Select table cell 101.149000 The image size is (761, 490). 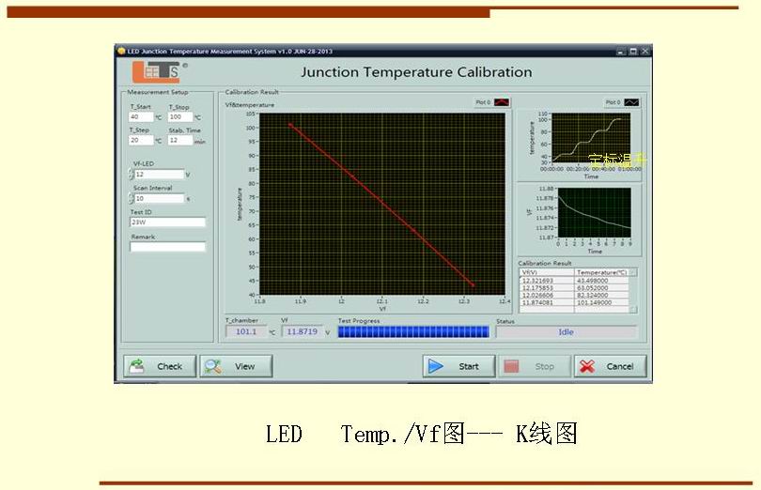[602, 302]
